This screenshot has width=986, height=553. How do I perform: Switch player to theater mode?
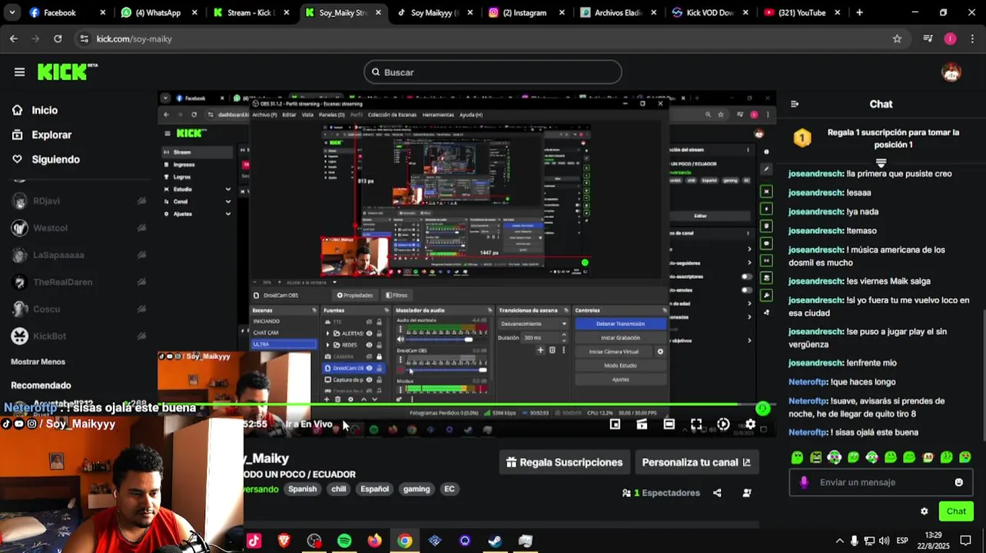coord(669,424)
